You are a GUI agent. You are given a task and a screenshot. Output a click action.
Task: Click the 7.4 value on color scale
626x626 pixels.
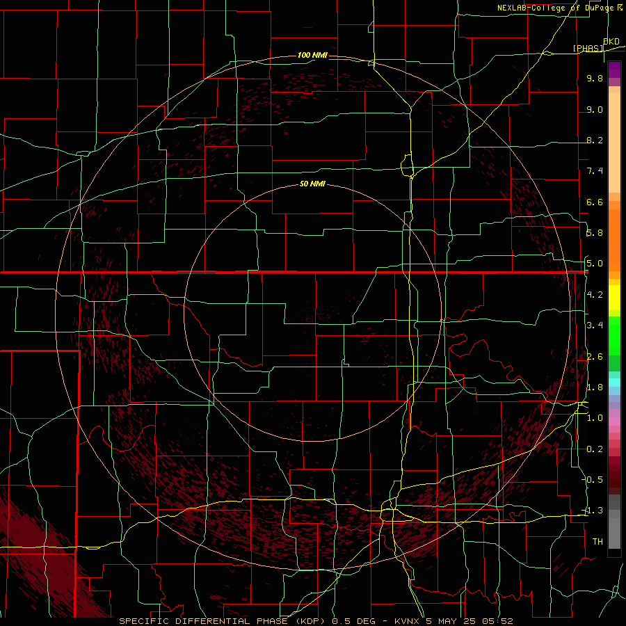[595, 171]
